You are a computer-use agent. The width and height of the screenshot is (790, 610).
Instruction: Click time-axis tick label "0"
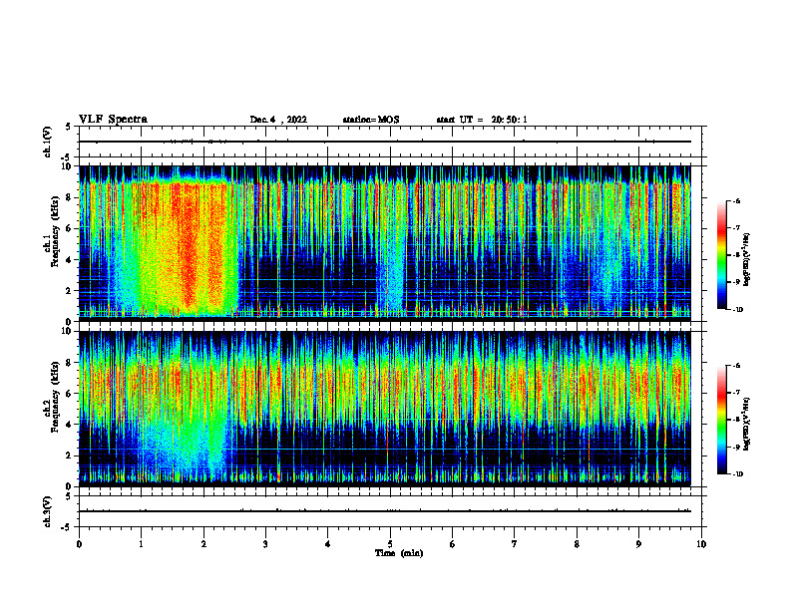click(79, 544)
